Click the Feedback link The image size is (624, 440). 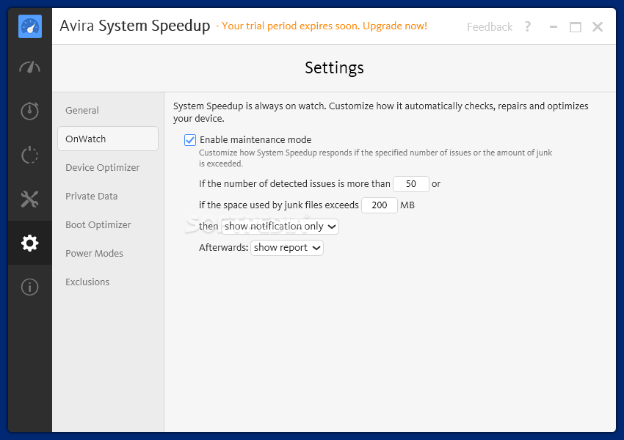click(490, 26)
